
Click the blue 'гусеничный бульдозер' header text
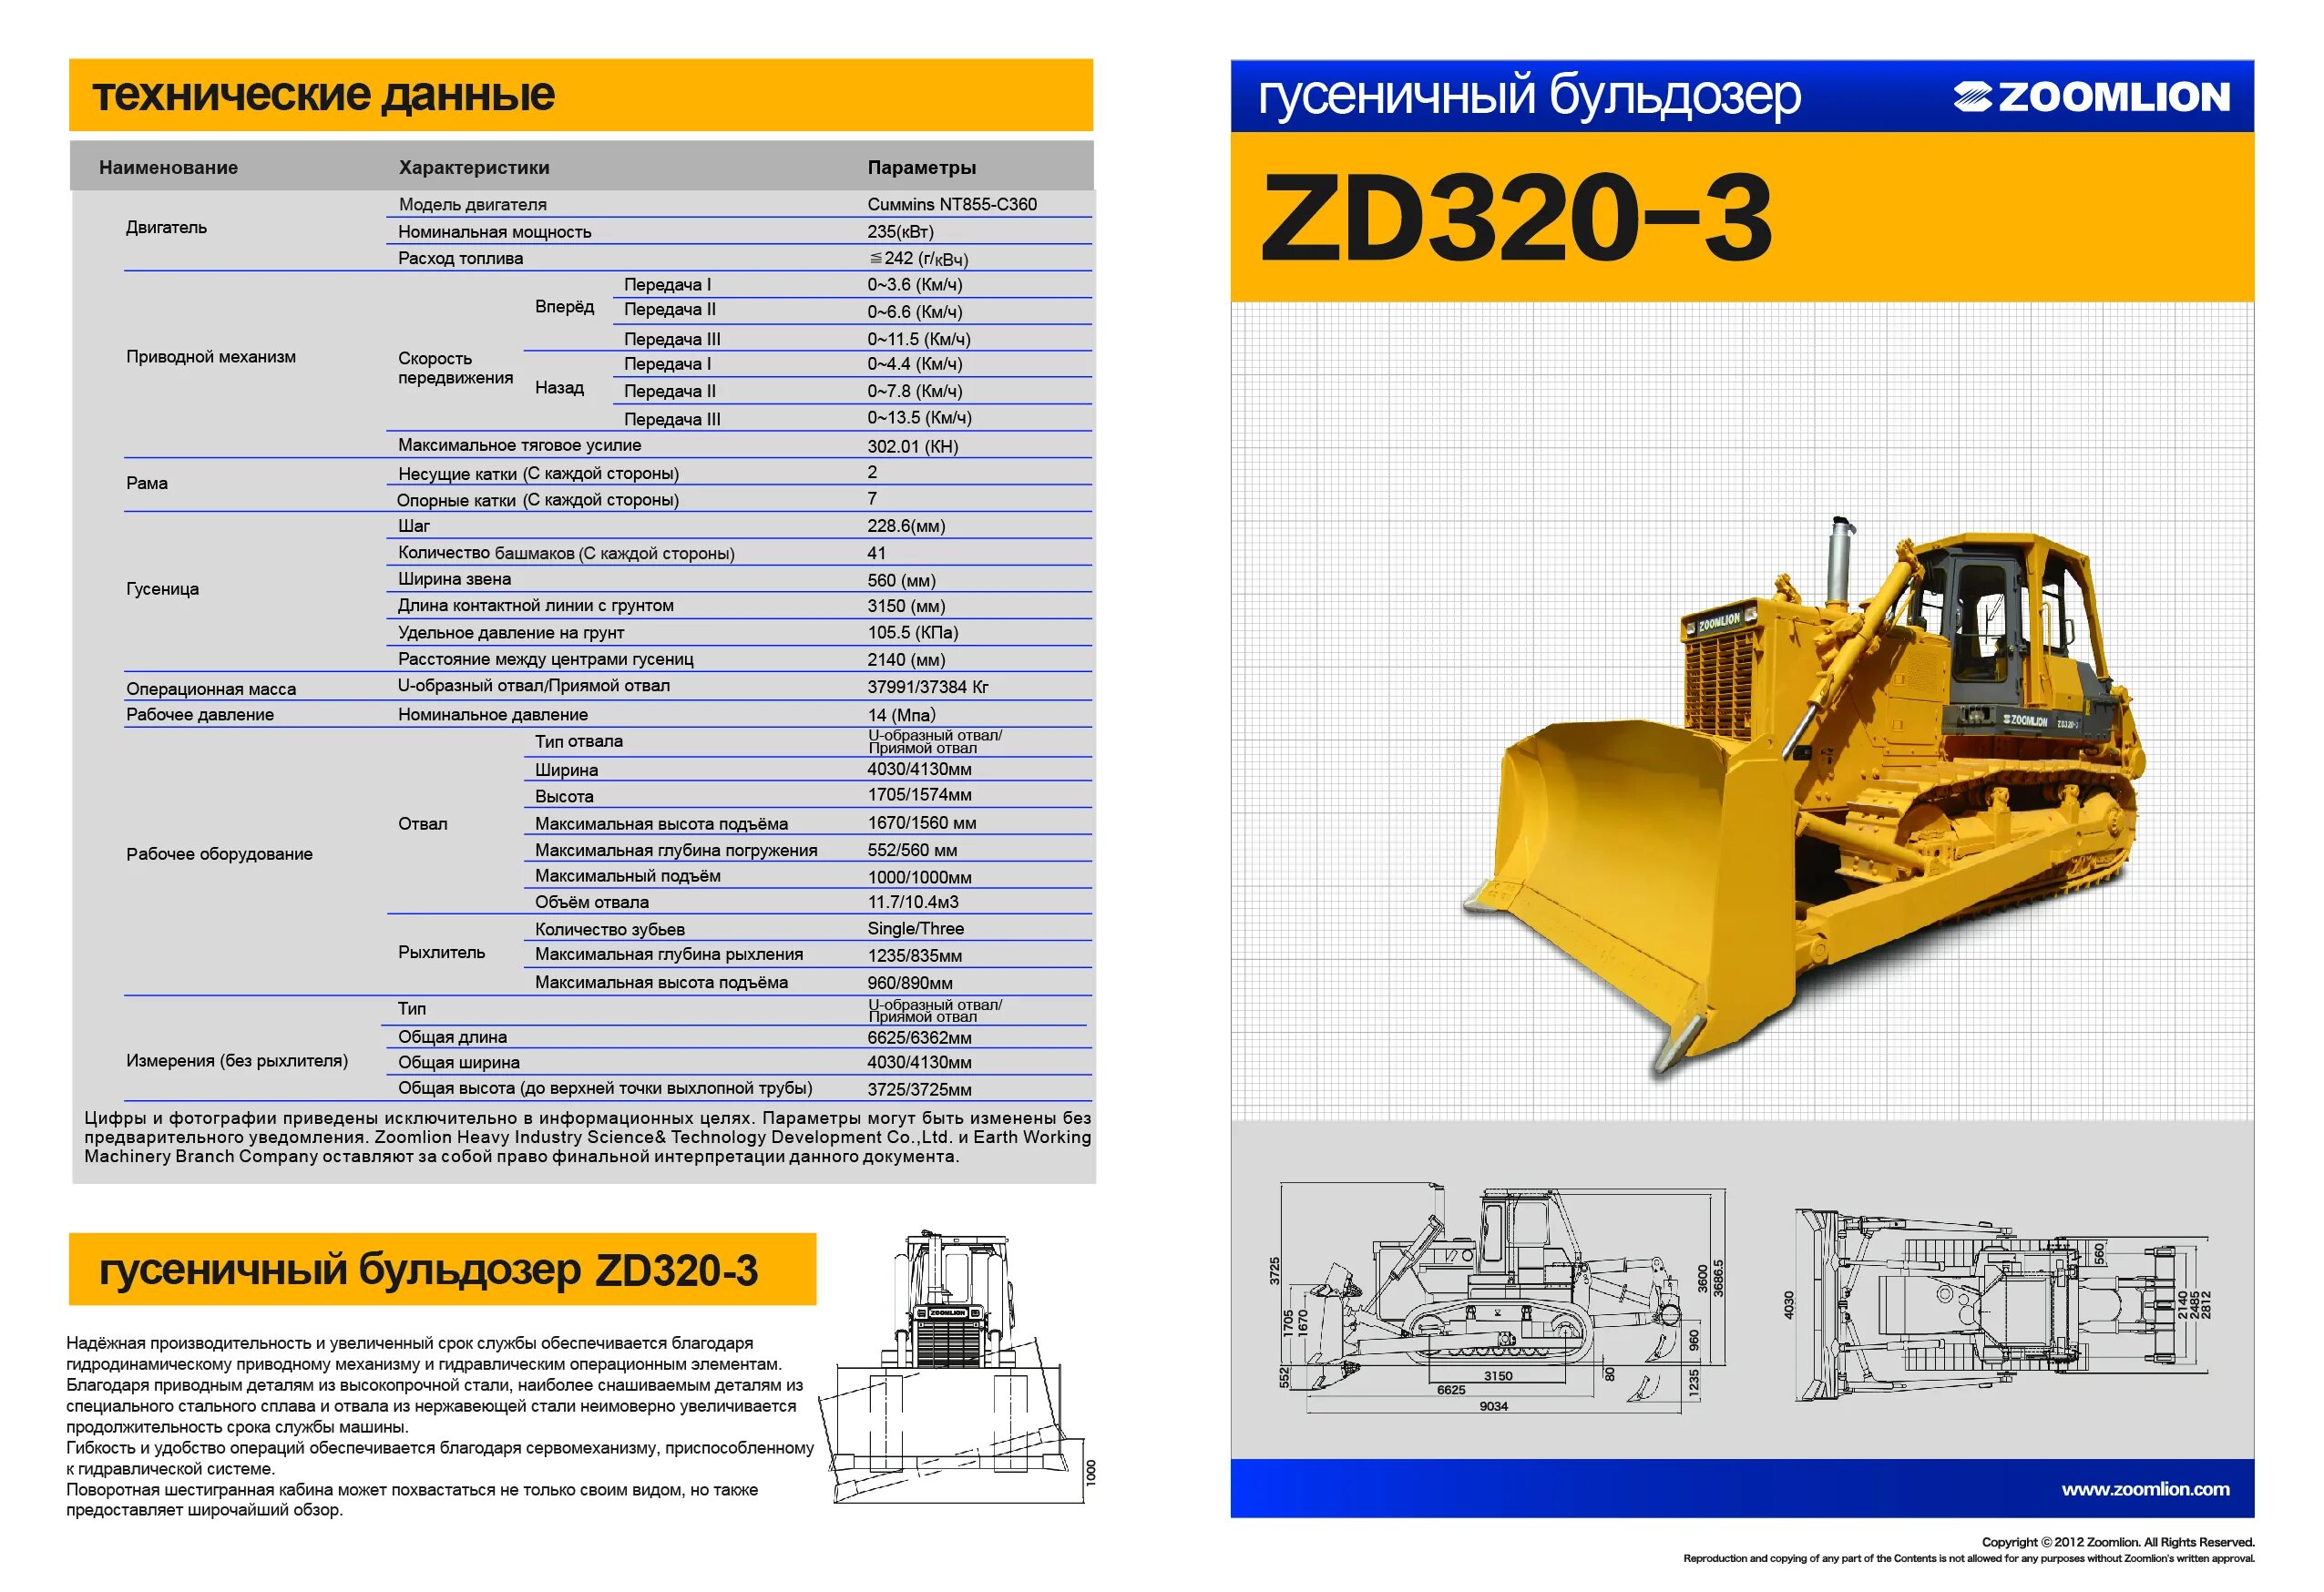pyautogui.click(x=1528, y=96)
